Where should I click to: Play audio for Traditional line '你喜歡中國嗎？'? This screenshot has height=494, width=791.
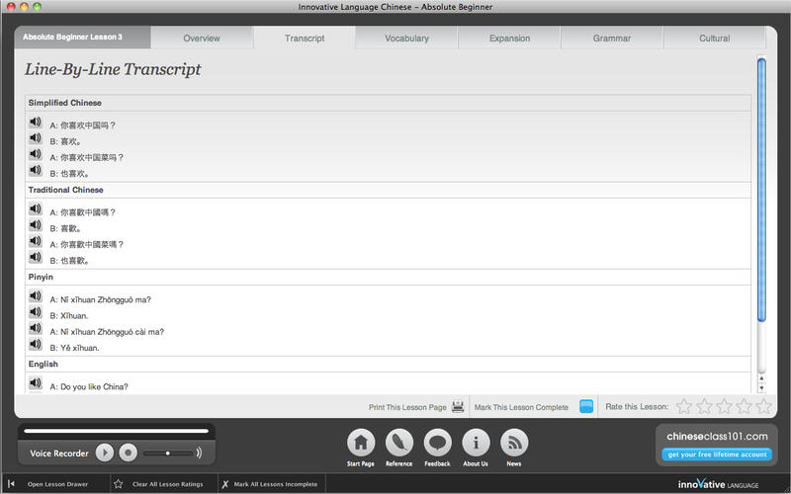[36, 209]
